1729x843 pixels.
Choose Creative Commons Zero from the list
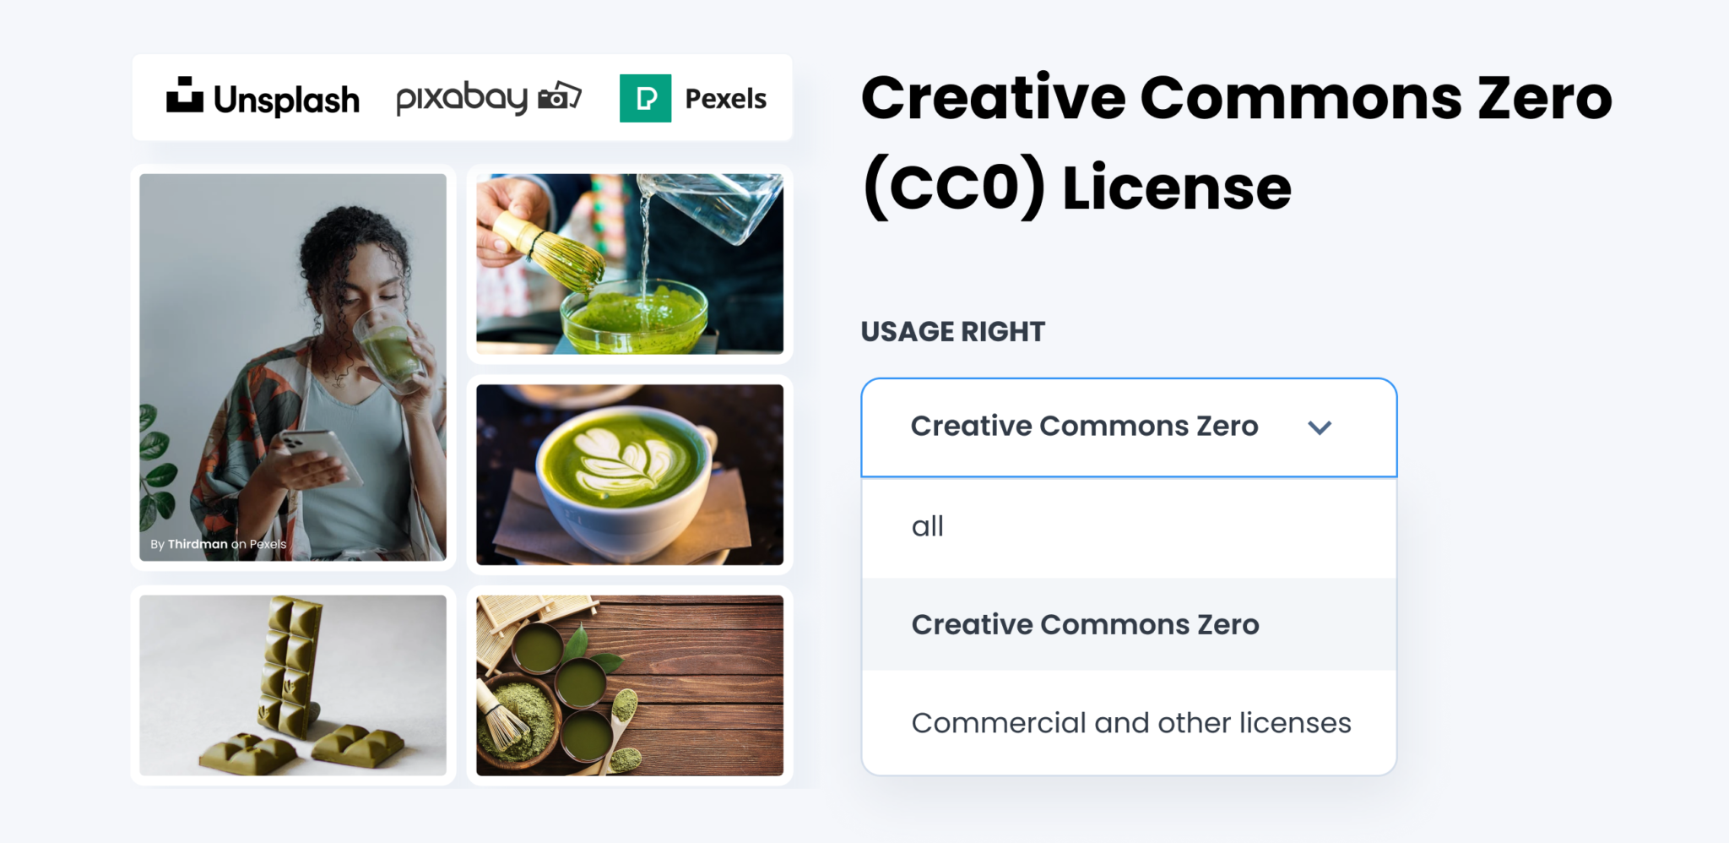(1085, 624)
